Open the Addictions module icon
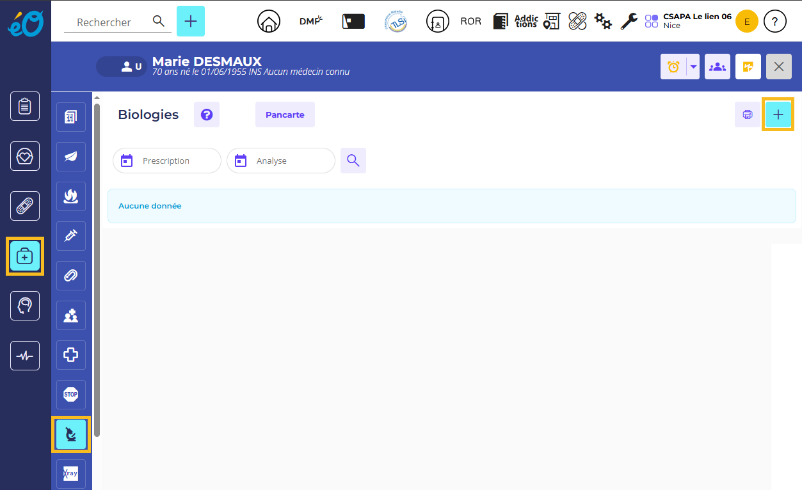 click(x=526, y=22)
